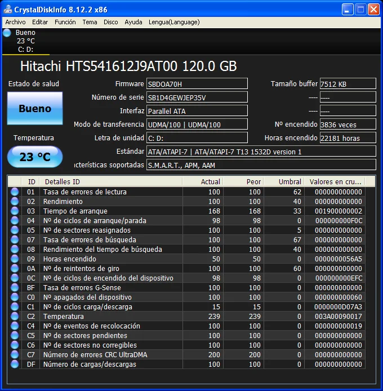
Task: Open the Tema menu
Action: pos(90,22)
